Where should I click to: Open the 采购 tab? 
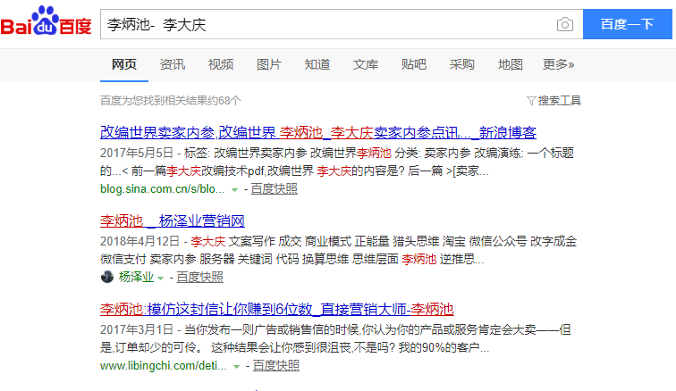point(462,64)
